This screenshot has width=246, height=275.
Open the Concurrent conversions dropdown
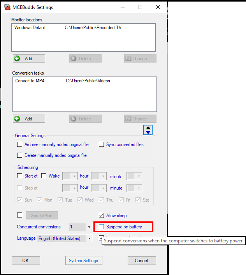[x=89, y=227]
